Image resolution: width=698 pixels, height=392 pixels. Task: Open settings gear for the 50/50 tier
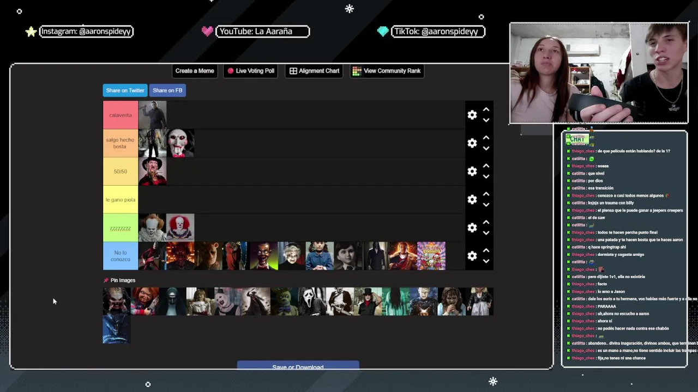point(472,171)
